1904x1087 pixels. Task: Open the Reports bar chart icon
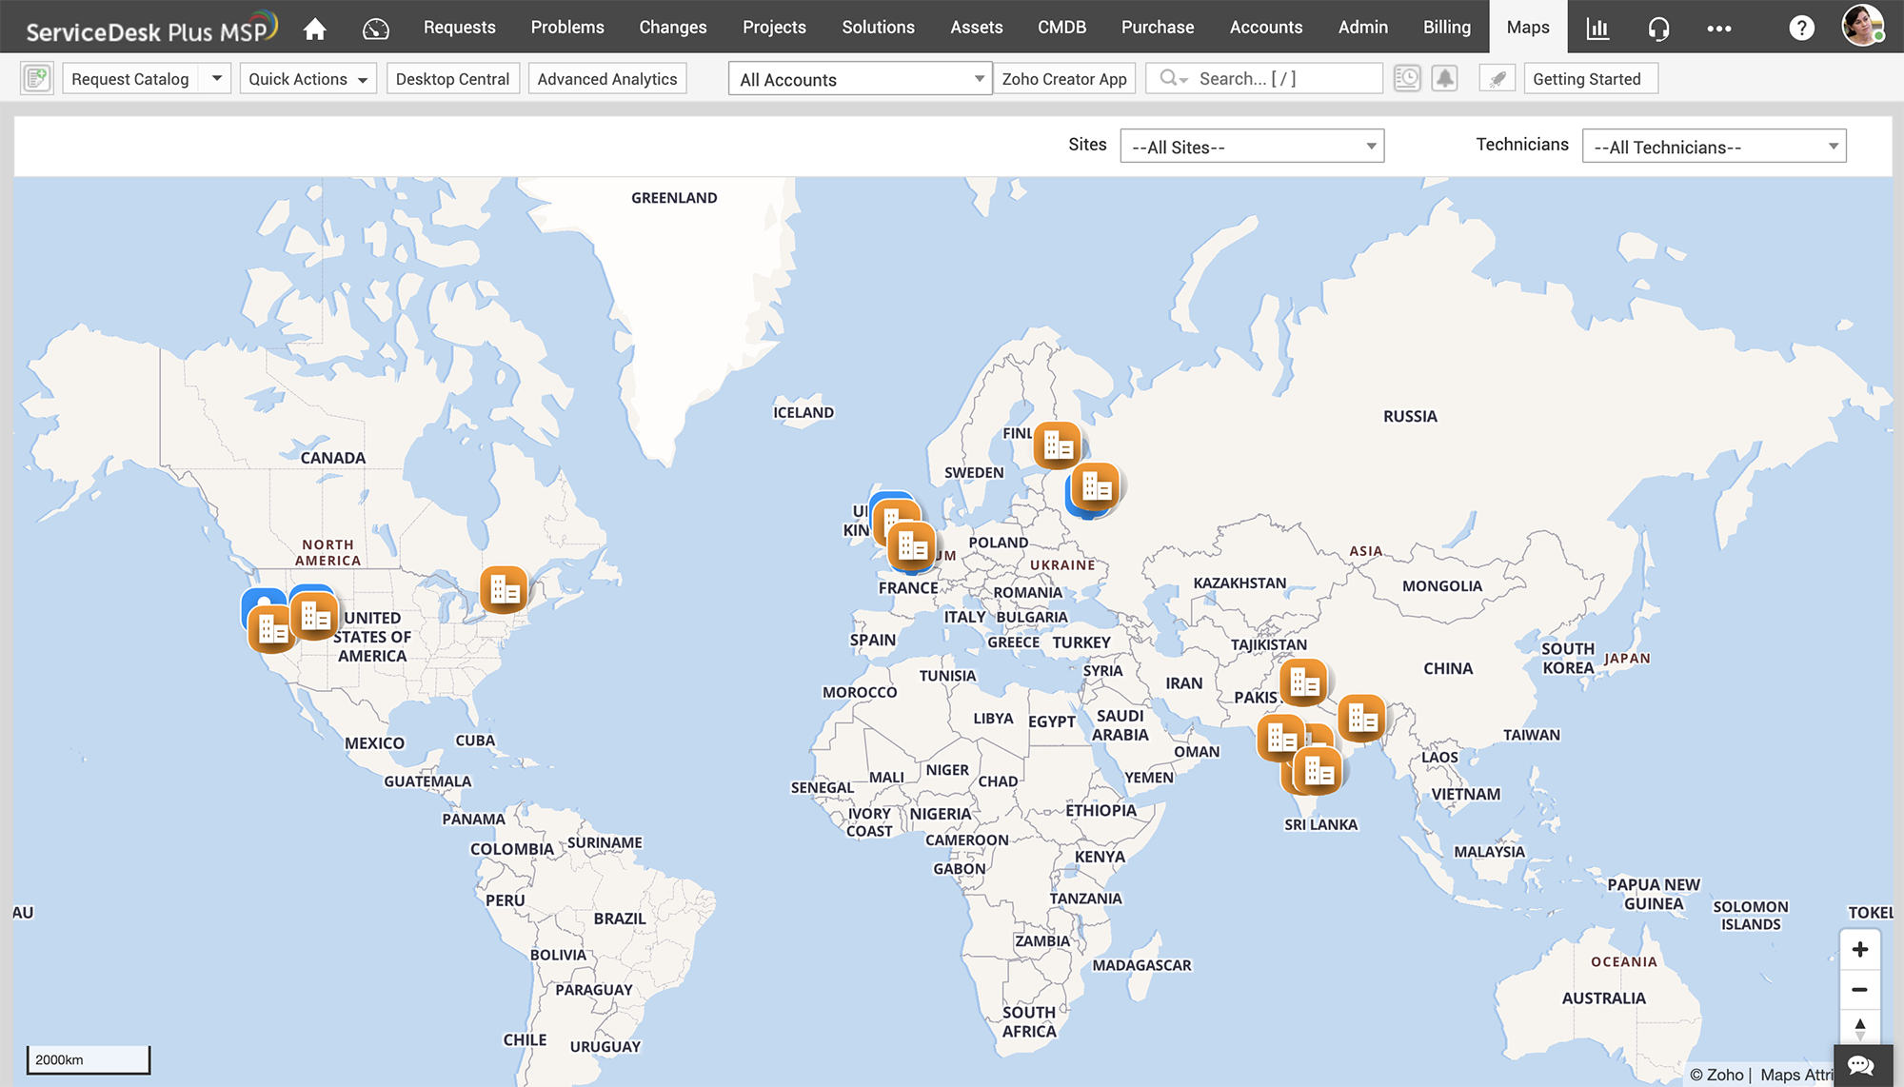(x=1597, y=29)
